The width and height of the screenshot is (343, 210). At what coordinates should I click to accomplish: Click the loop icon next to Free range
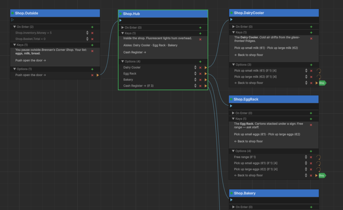coord(319,157)
